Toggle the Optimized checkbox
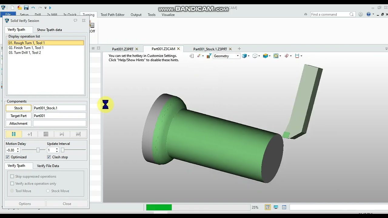388x218 pixels. 8,157
